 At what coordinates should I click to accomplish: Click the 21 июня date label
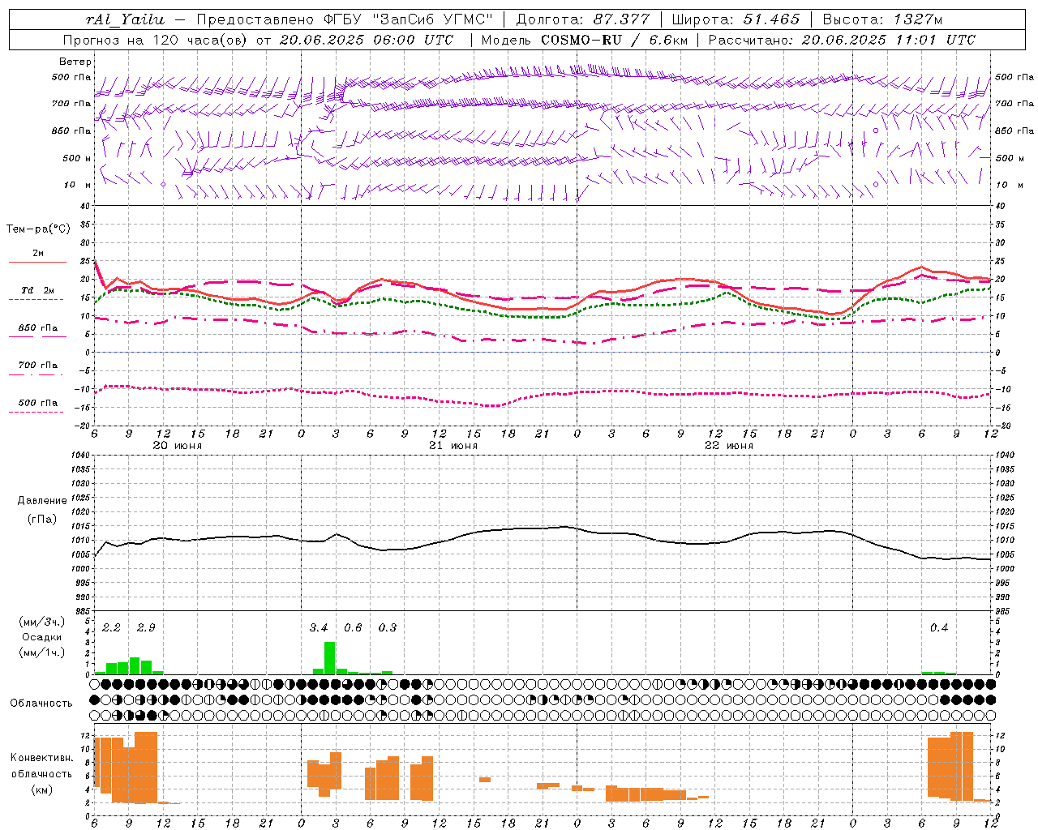coord(453,446)
